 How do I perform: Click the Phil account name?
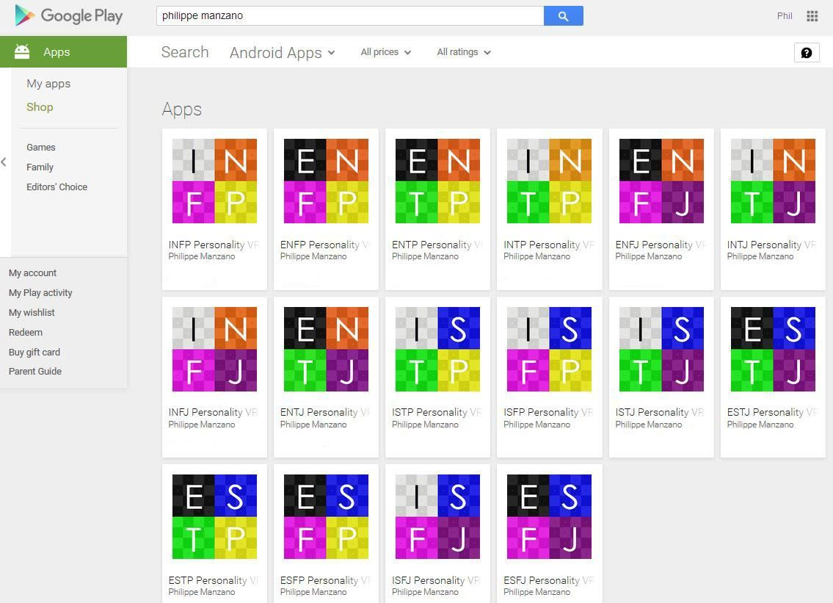pyautogui.click(x=785, y=16)
